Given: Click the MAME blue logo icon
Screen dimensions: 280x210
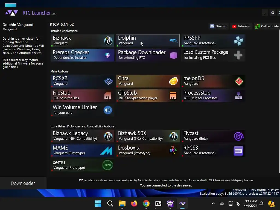Looking at the screenshot, I should [106, 151].
